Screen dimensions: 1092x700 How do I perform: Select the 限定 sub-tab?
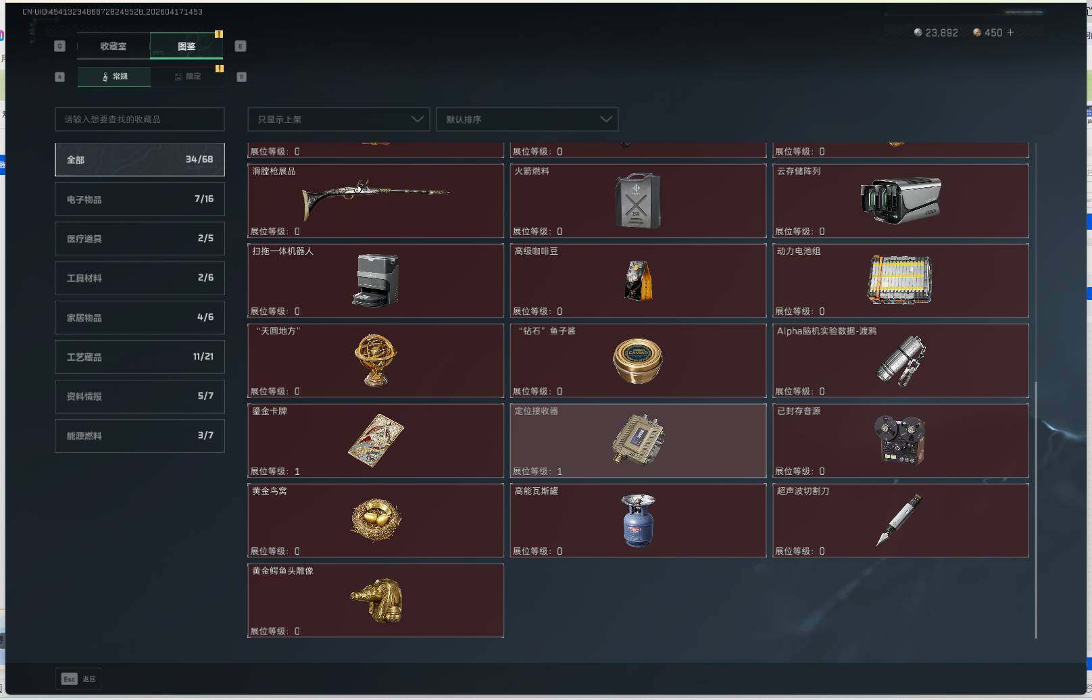click(x=187, y=76)
